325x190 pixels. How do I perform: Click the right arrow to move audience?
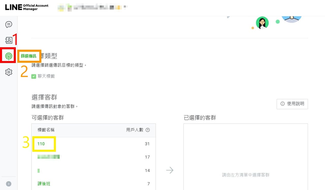click(170, 170)
